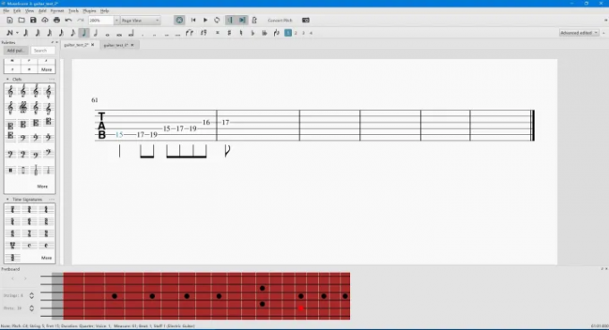The height and width of the screenshot is (330, 609).
Task: Collapse the Clefs palette
Action: point(7,79)
